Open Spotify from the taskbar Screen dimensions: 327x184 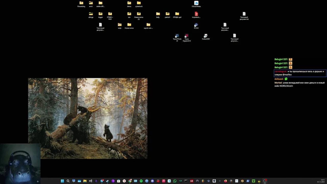[141, 181]
